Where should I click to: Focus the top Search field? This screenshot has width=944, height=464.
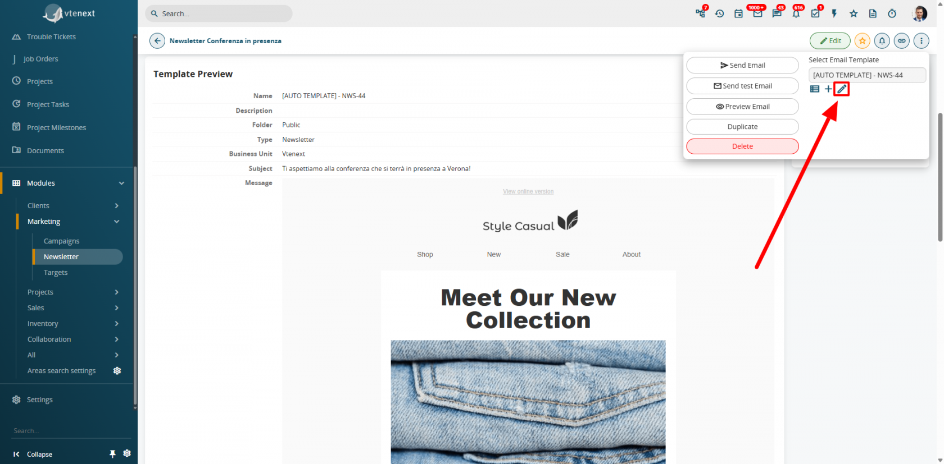coord(219,13)
